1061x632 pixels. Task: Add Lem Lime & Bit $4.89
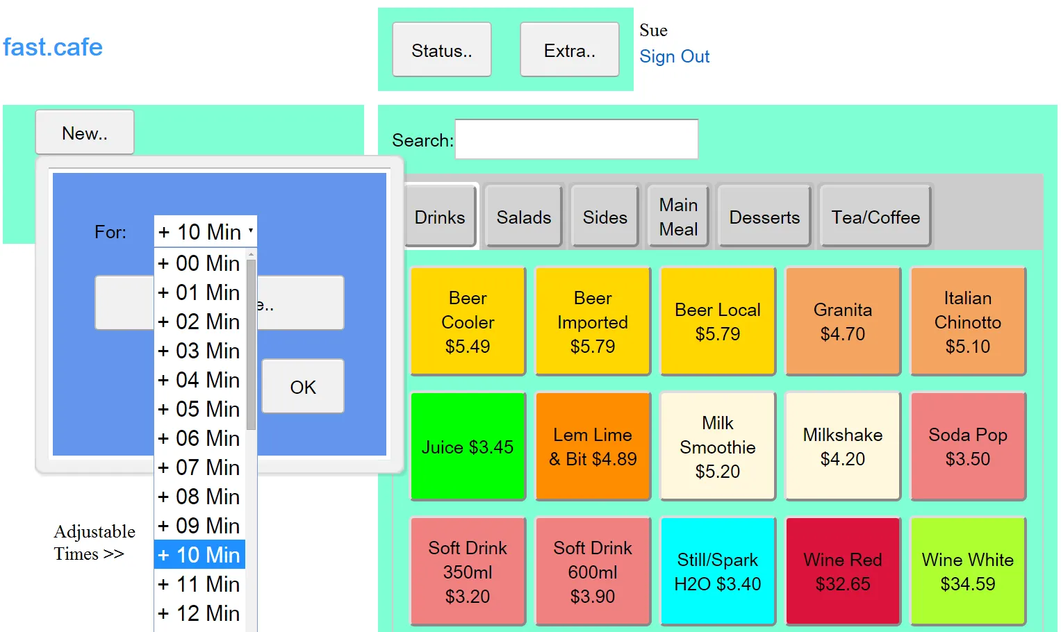(x=593, y=447)
